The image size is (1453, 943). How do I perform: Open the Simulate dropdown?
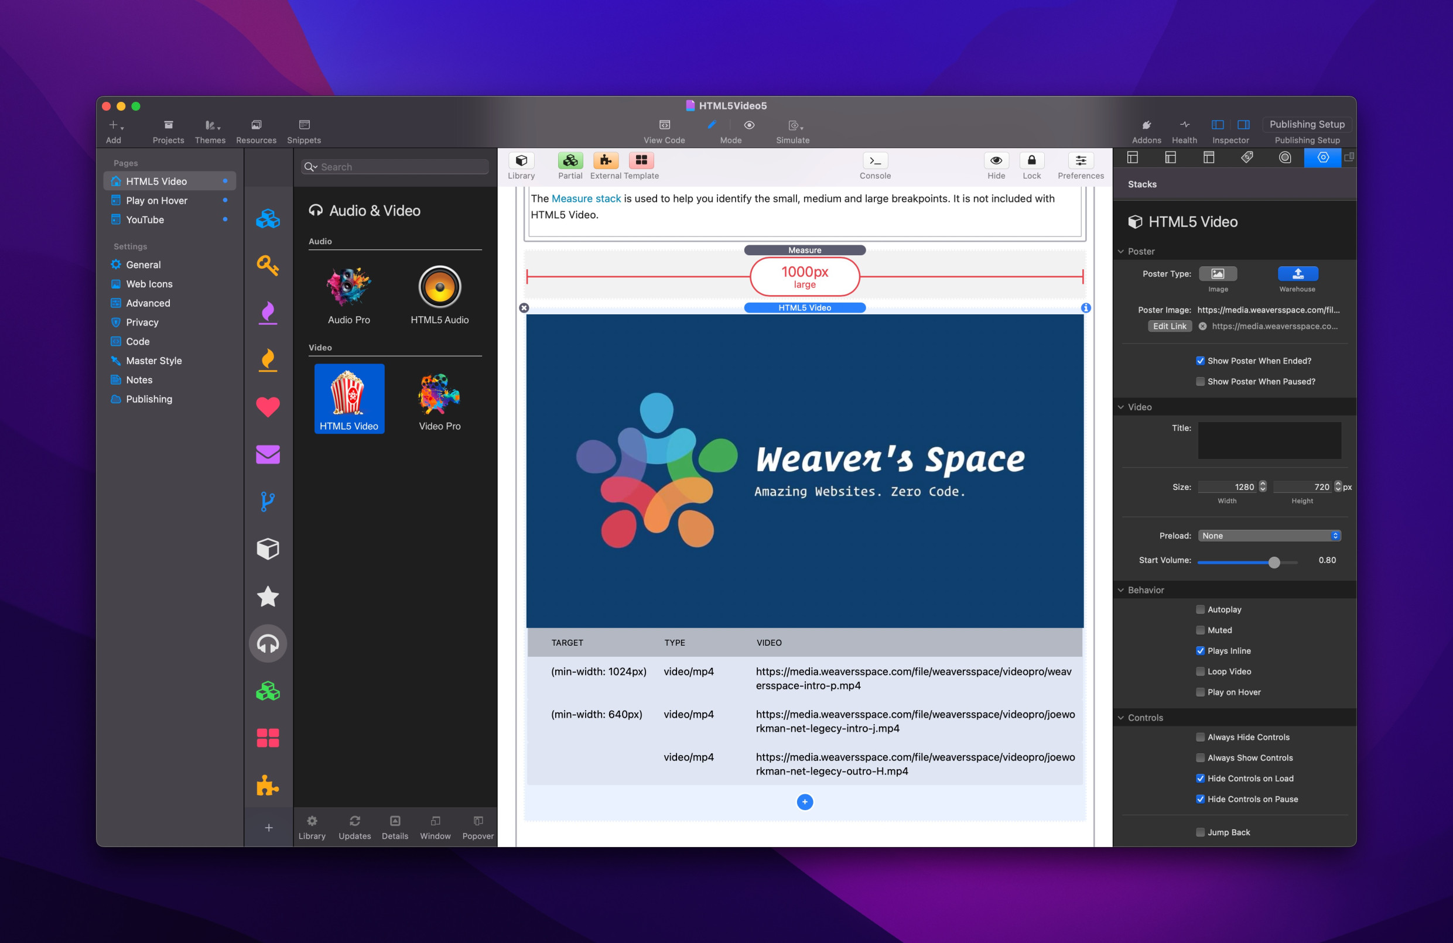pos(795,125)
